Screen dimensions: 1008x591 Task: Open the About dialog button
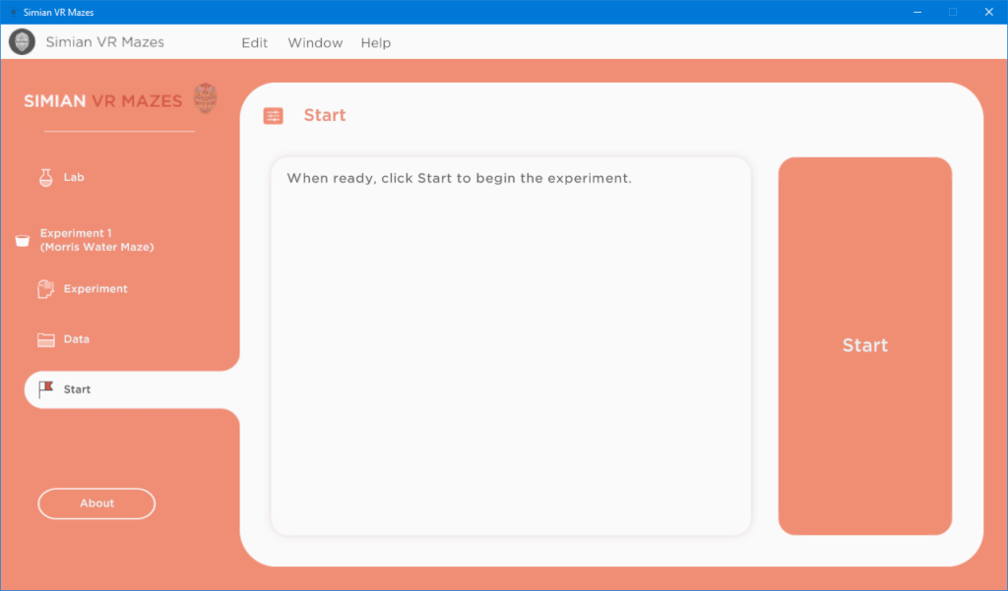(96, 503)
